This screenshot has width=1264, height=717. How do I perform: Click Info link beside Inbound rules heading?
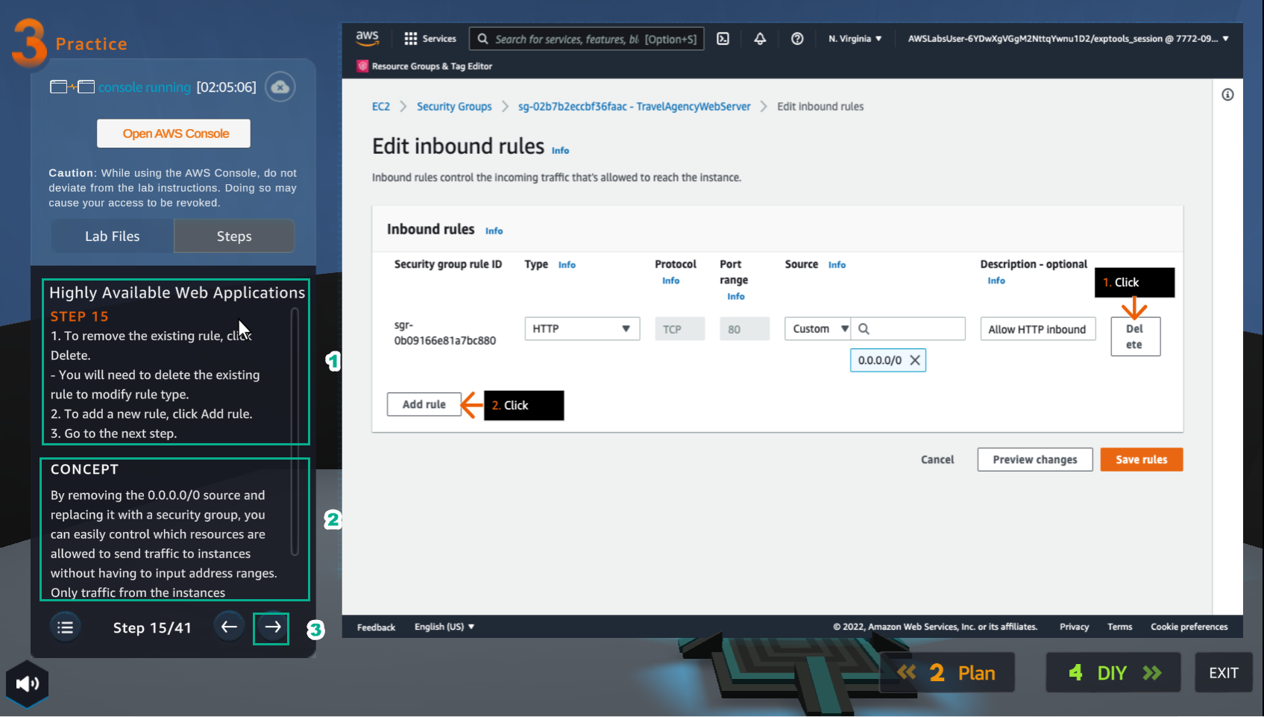pos(494,231)
